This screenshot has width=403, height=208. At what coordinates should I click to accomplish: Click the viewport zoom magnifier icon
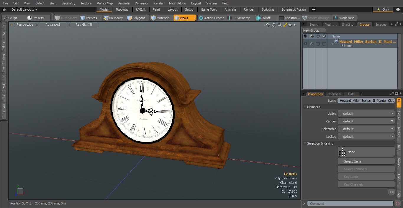pyautogui.click(x=279, y=25)
